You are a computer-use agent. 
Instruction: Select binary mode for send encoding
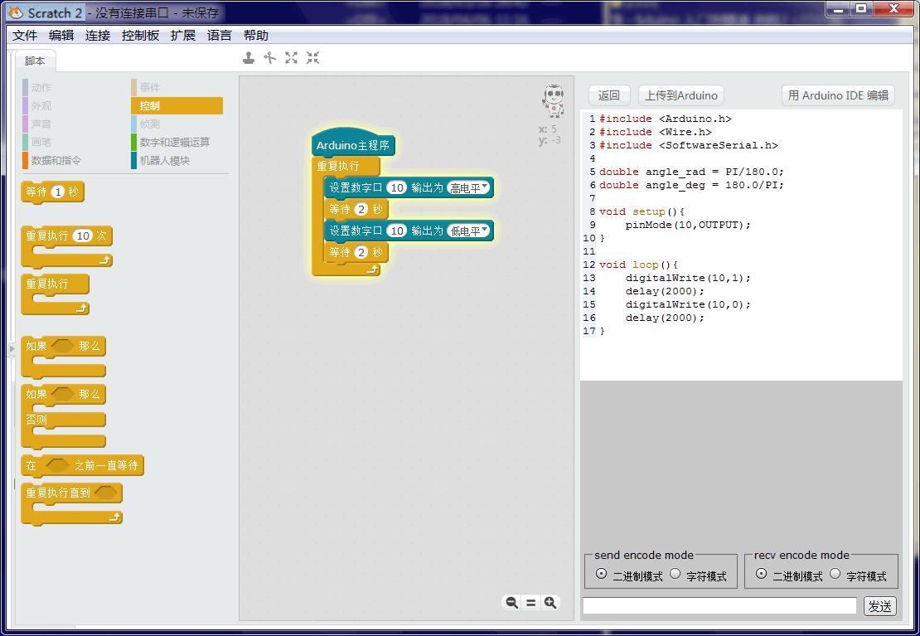point(602,574)
